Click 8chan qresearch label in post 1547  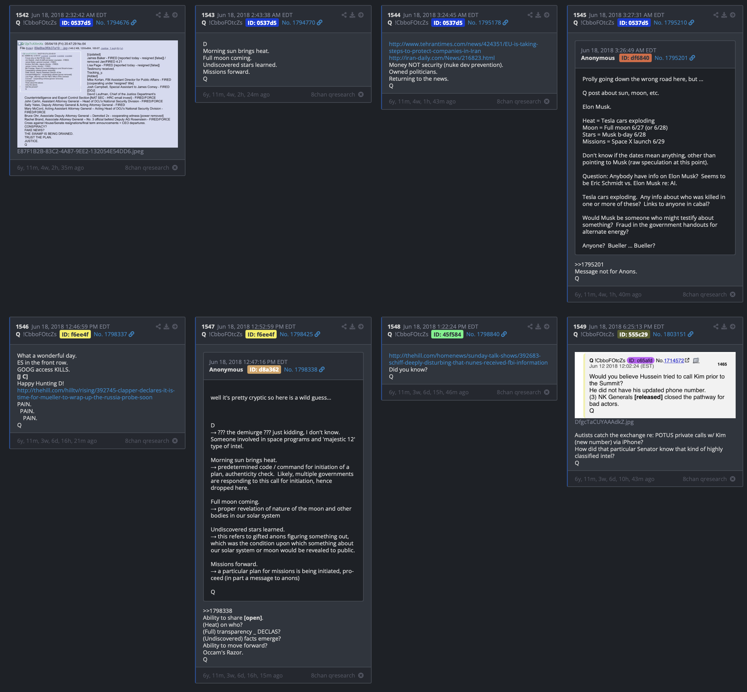(x=332, y=675)
